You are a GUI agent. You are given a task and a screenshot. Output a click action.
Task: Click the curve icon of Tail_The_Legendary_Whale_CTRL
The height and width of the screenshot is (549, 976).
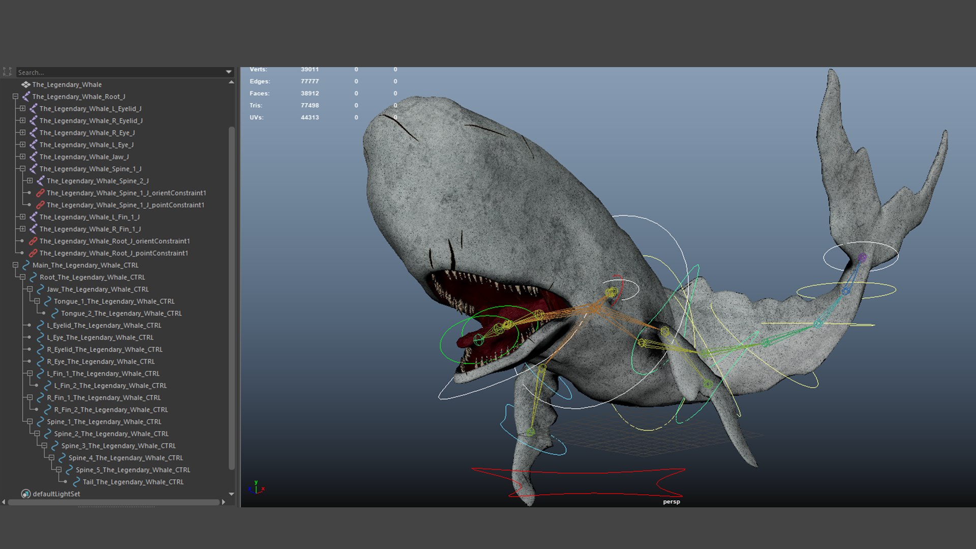(x=76, y=482)
